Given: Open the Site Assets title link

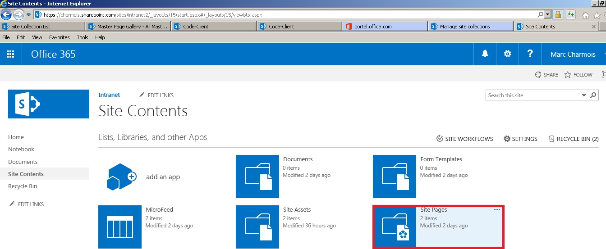Looking at the screenshot, I should [x=297, y=210].
